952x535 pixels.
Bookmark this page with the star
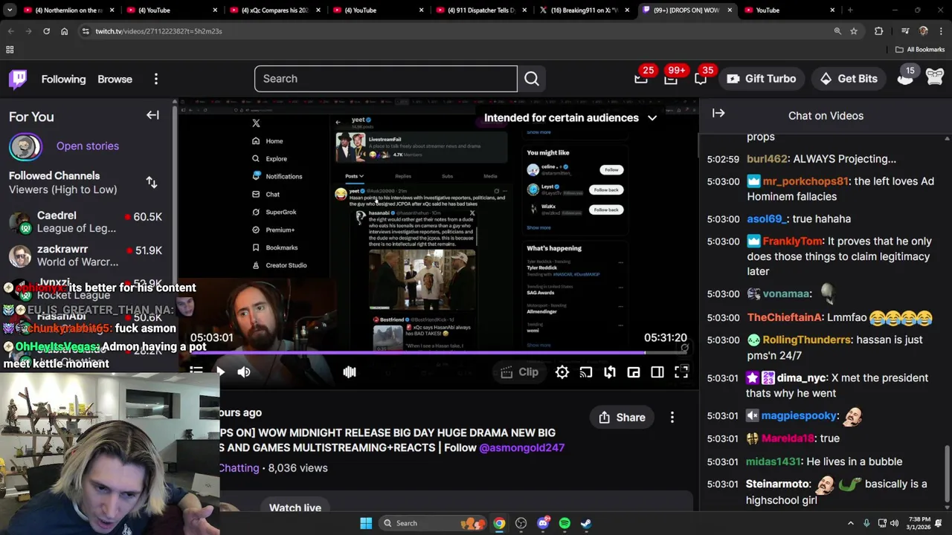854,31
